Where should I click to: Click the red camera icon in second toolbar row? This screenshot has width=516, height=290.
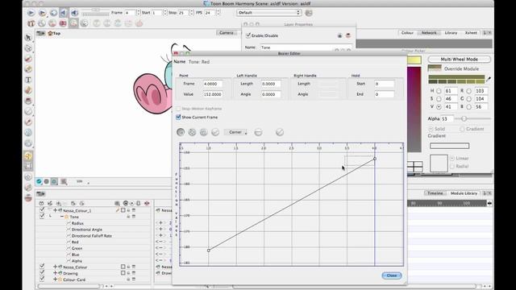pyautogui.click(x=63, y=23)
